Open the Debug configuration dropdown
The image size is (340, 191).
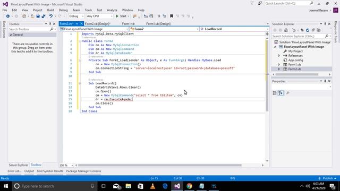(x=76, y=16)
